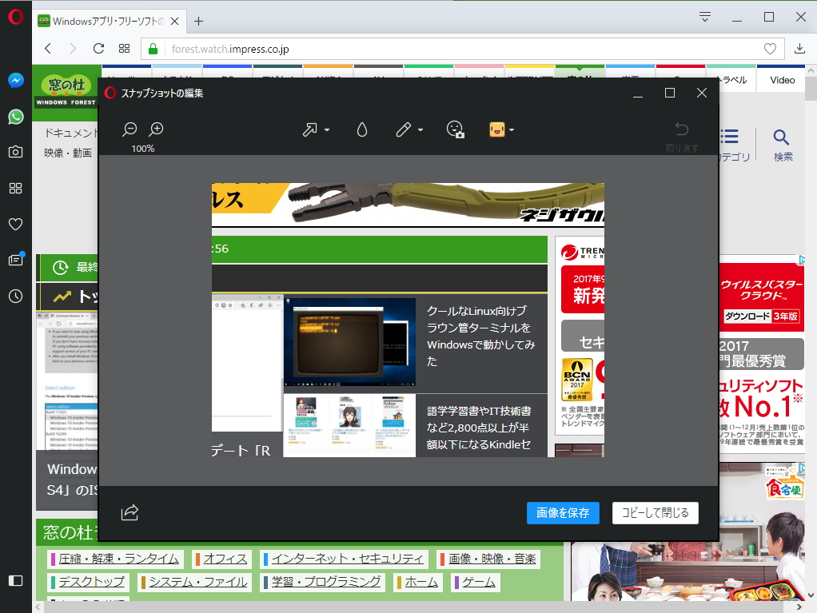Toggle the bookmark heart in the address bar

point(769,48)
